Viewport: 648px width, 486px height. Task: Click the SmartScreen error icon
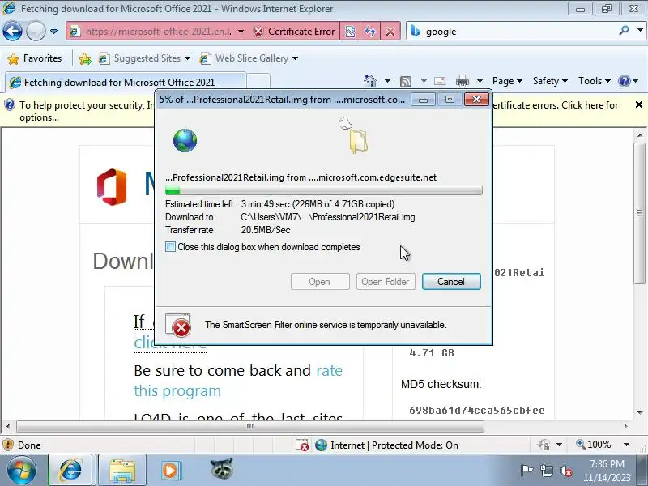point(178,326)
